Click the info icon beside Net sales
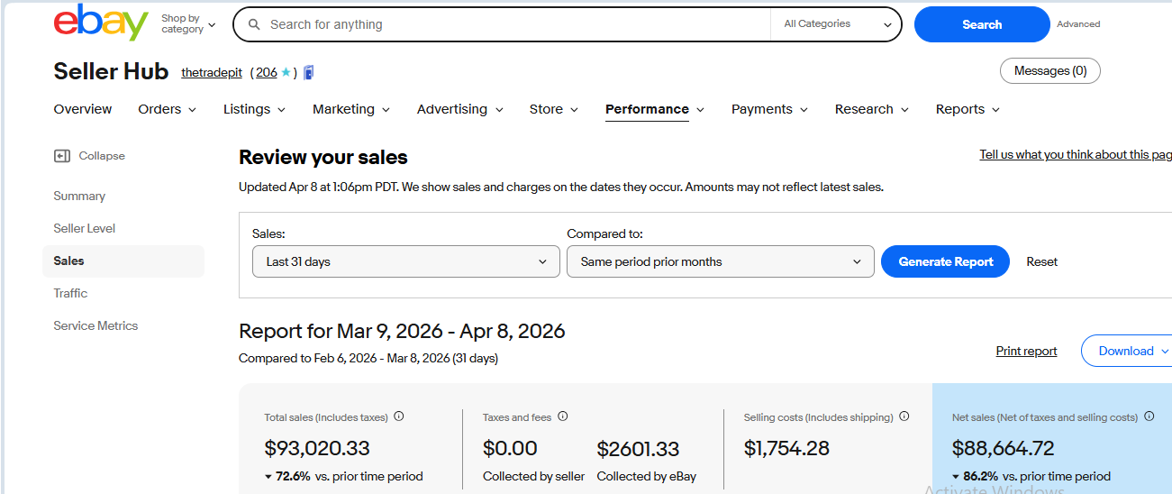The width and height of the screenshot is (1172, 494). (1149, 416)
